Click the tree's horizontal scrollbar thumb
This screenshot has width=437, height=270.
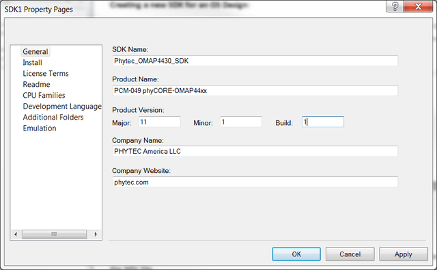click(x=55, y=234)
